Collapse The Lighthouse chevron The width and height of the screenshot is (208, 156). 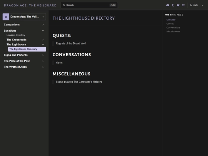click(43, 45)
